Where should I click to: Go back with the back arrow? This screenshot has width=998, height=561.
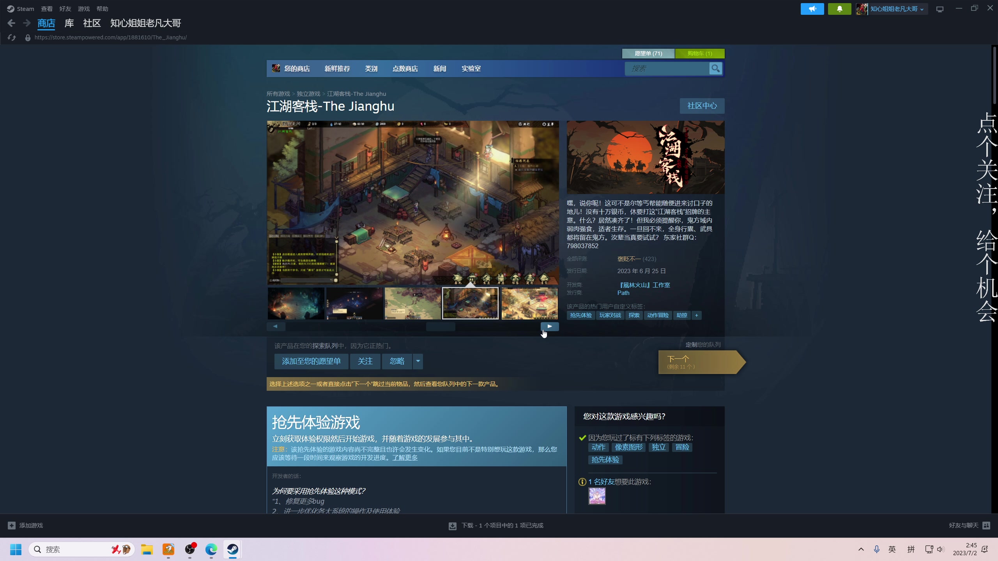pos(11,23)
